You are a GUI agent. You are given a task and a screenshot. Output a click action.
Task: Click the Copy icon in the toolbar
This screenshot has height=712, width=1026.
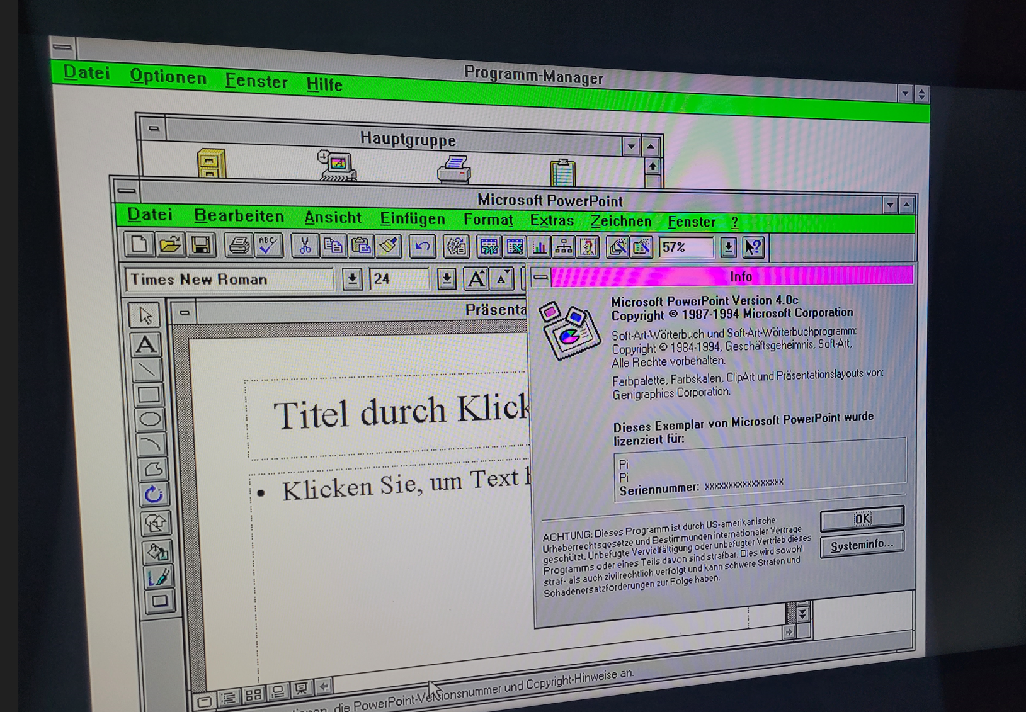point(333,246)
